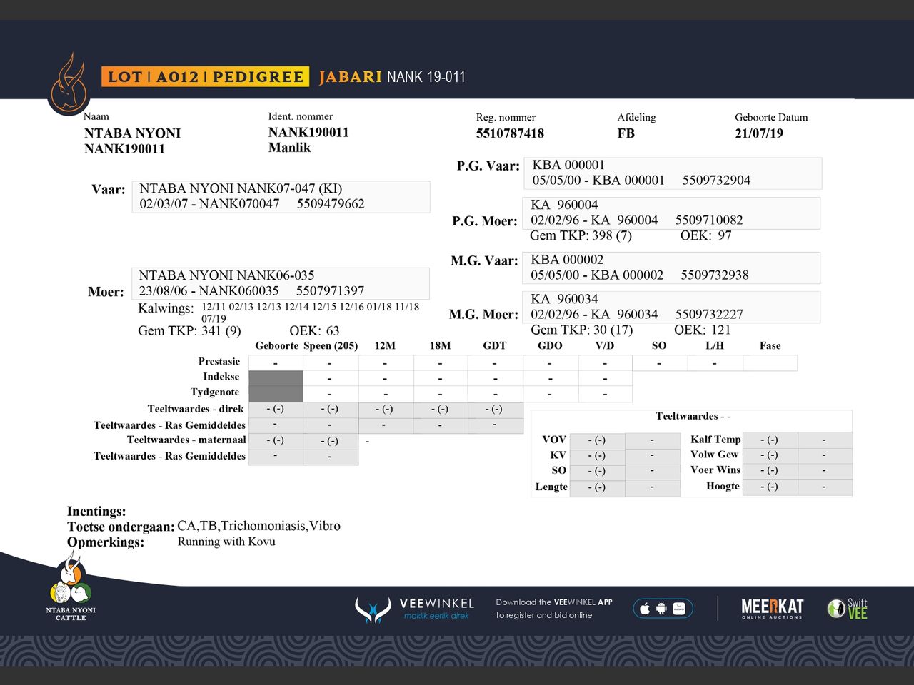Click the '18M' column header
Viewport: 914px width, 685px height.
tap(440, 346)
